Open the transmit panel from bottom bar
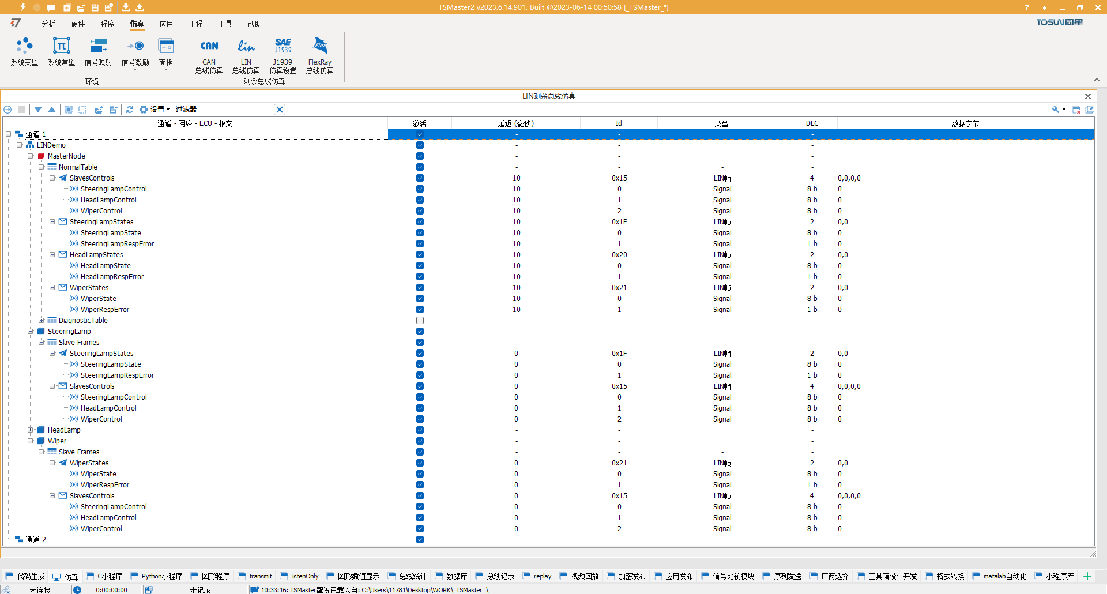This screenshot has height=594, width=1107. [x=255, y=576]
